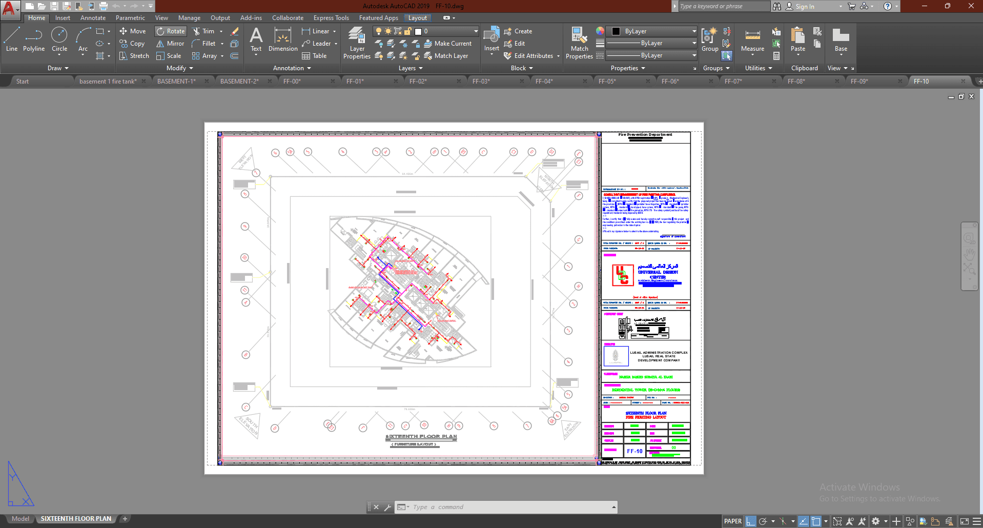Open the Quick Calculator icon
This screenshot has width=983, height=528.
(x=776, y=56)
